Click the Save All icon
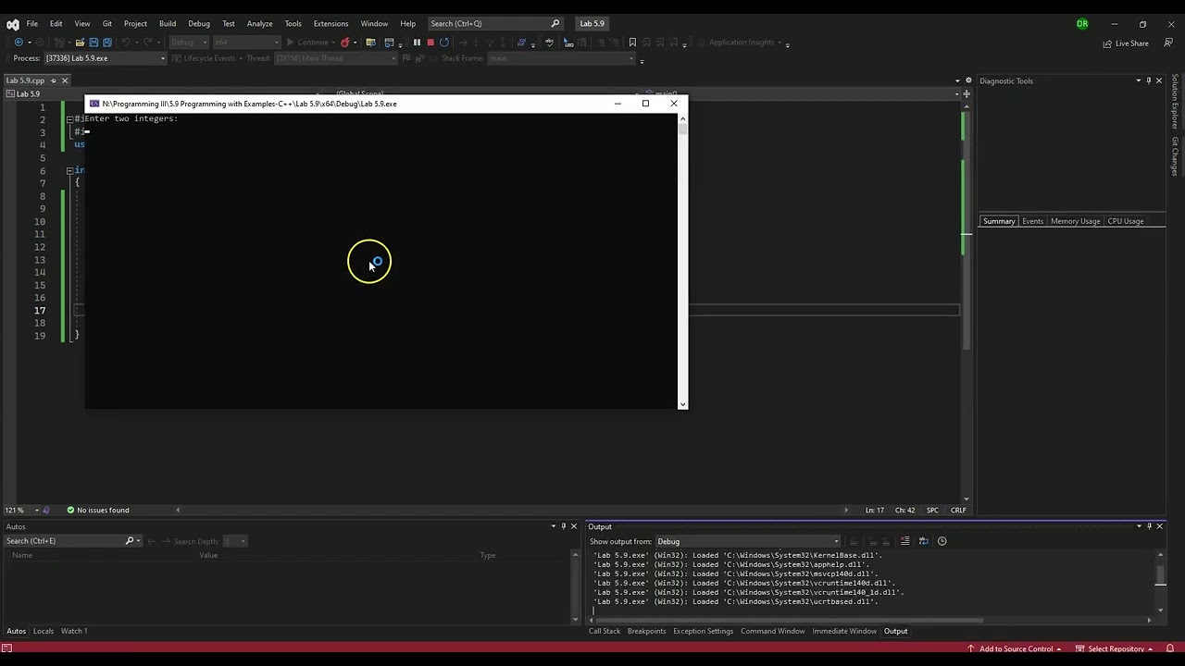 pos(107,43)
